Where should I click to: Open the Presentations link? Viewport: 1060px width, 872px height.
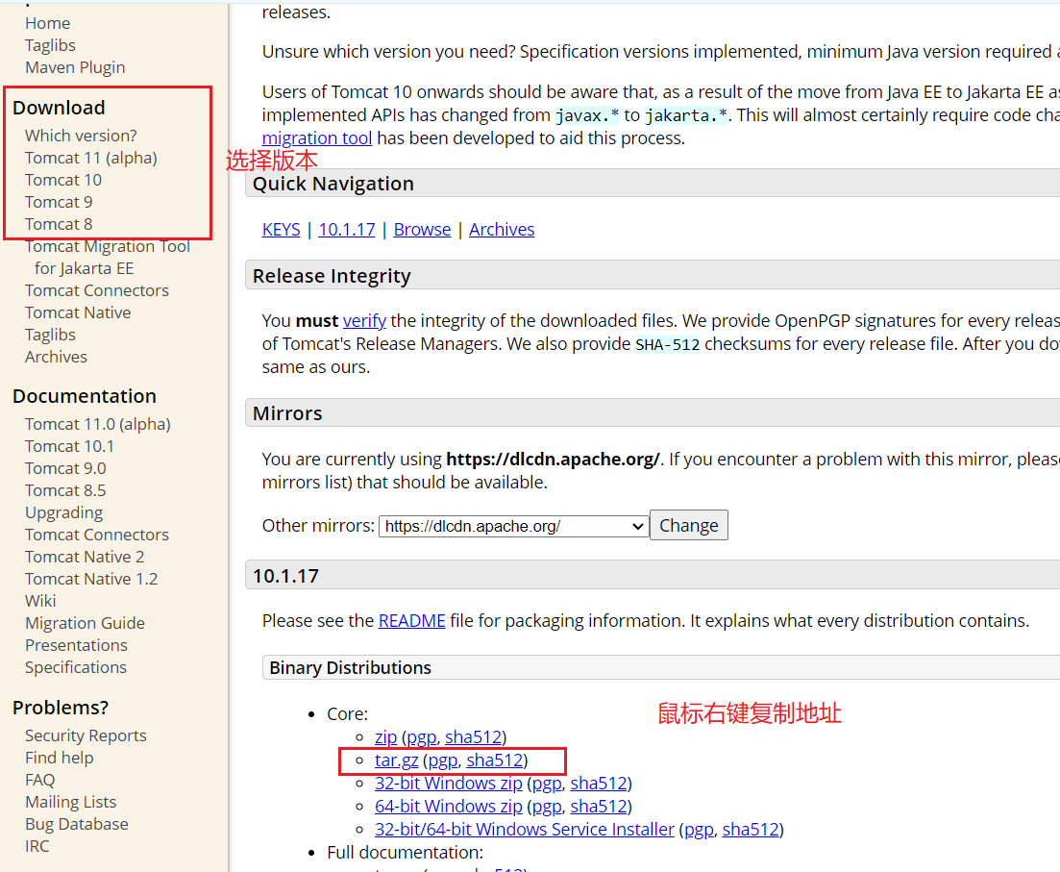(76, 645)
